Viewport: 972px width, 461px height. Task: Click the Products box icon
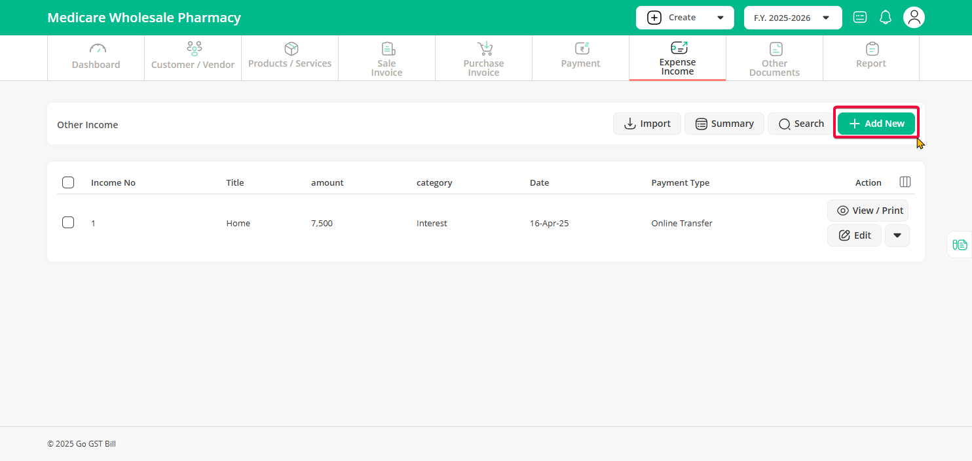[291, 48]
